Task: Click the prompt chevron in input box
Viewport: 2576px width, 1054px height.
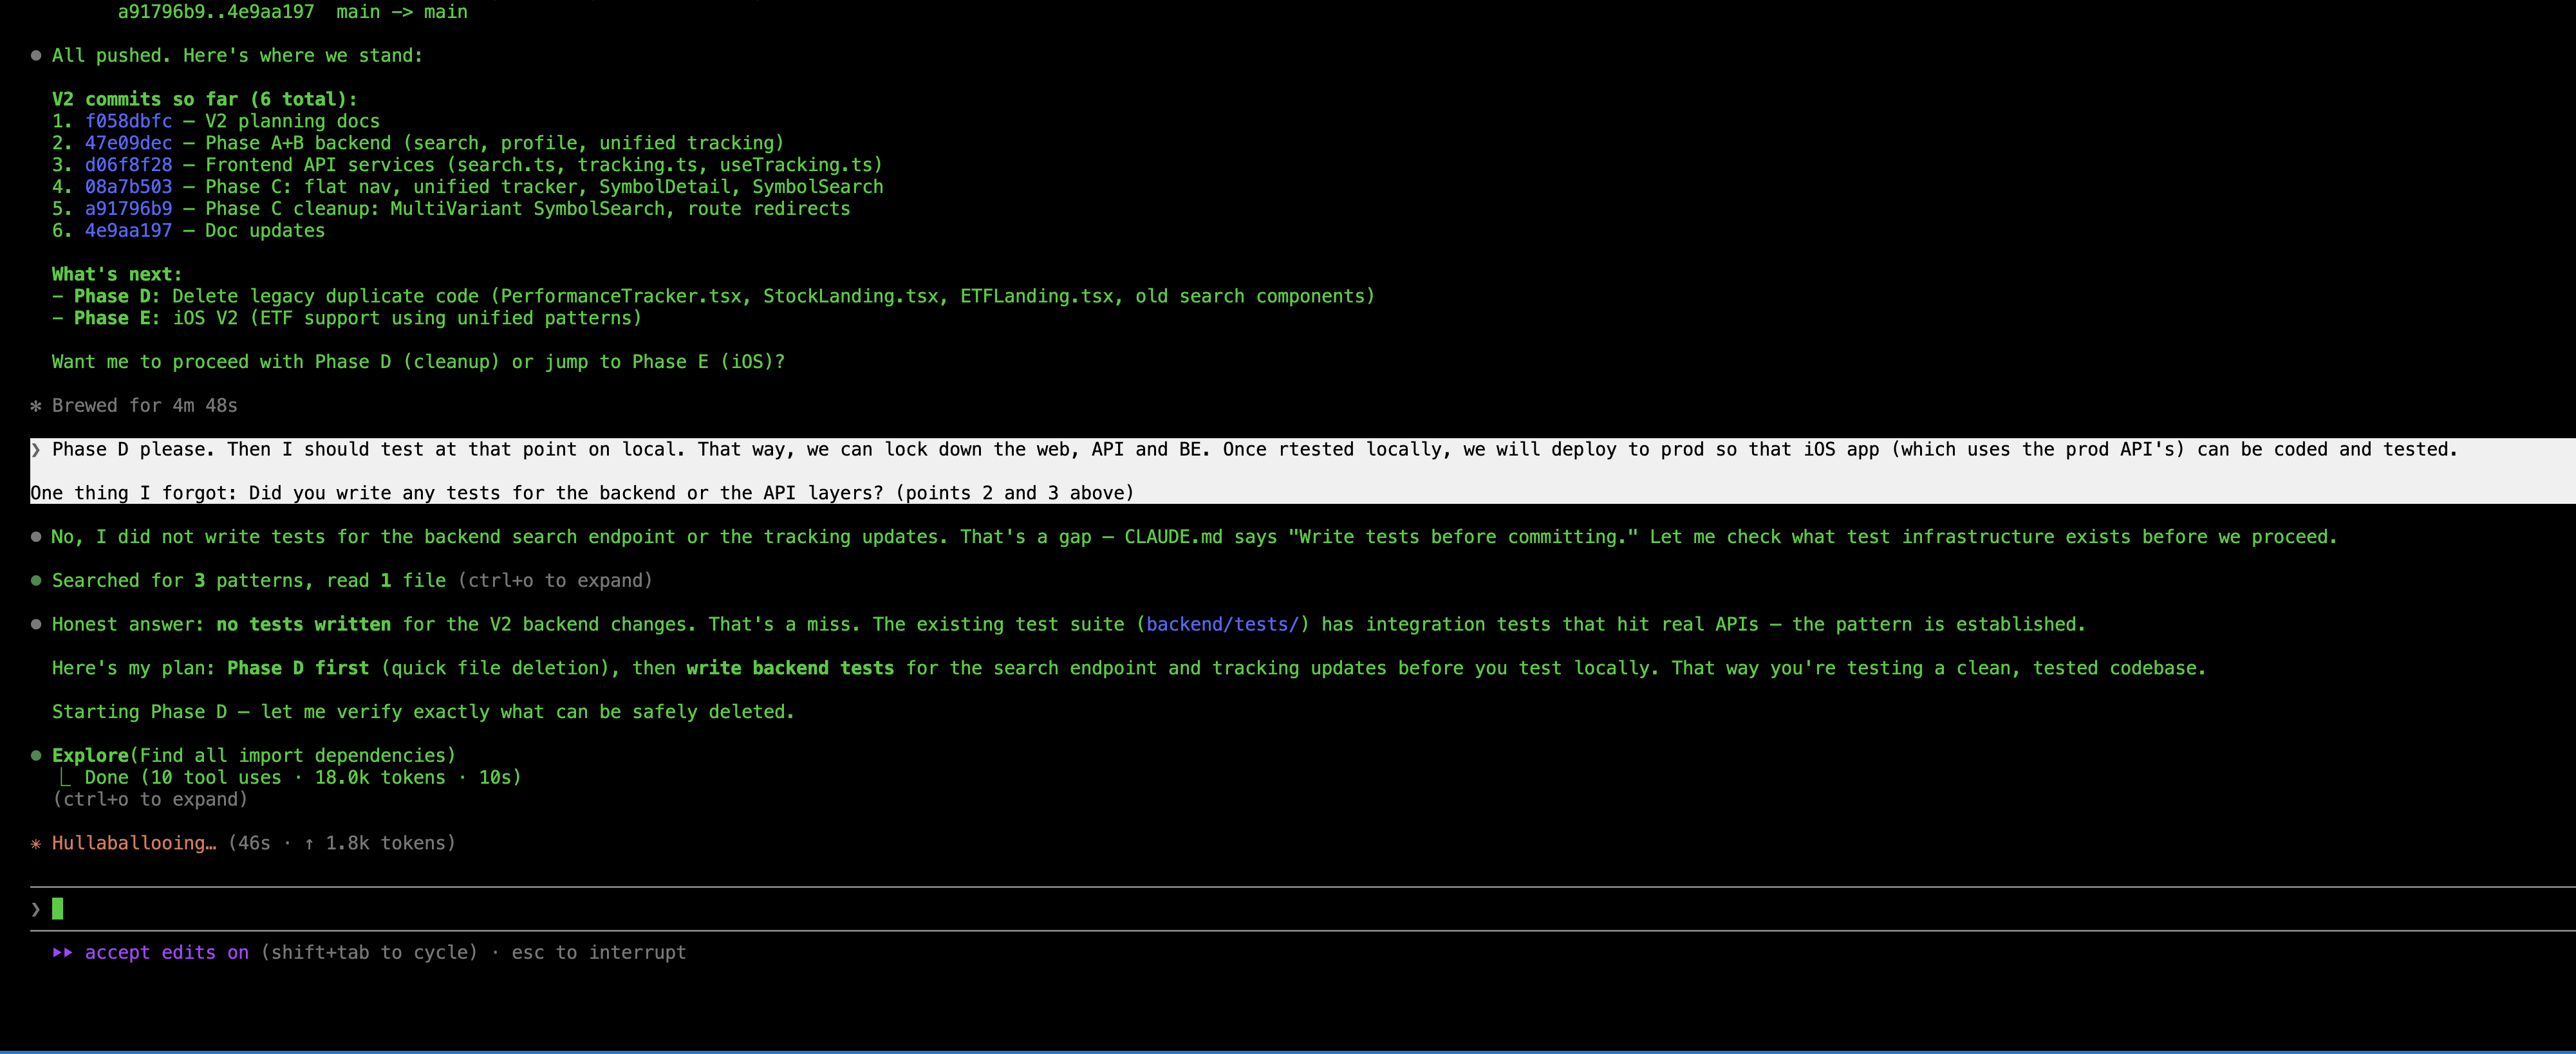Action: coord(36,909)
